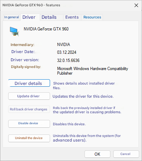
Task: Click Uninstall the device button
Action: coord(29,138)
